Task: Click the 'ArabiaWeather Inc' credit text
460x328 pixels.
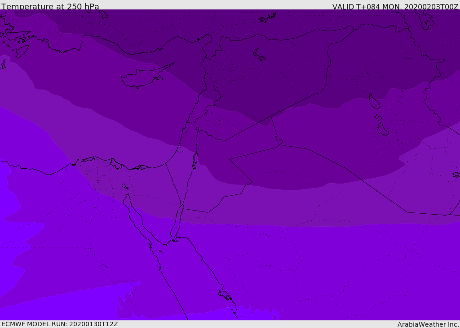Action: coord(428,324)
